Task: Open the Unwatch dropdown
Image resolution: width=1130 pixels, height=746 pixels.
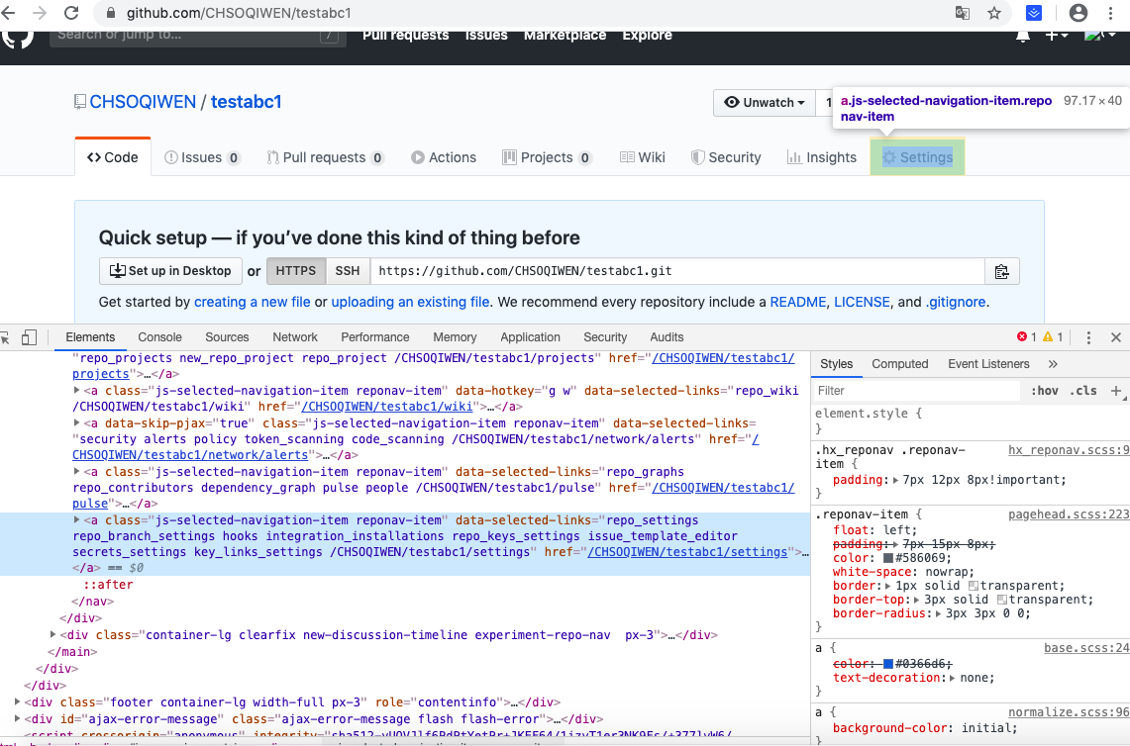Action: coord(765,102)
